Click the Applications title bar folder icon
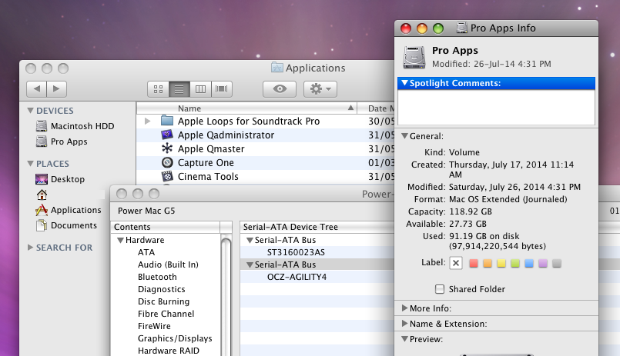 click(x=276, y=68)
